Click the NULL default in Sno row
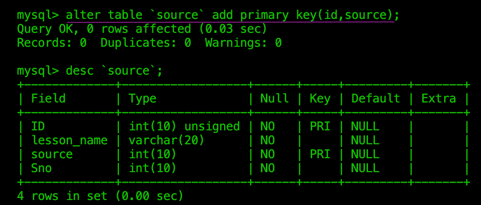Image resolution: width=481 pixels, height=205 pixels. (365, 168)
